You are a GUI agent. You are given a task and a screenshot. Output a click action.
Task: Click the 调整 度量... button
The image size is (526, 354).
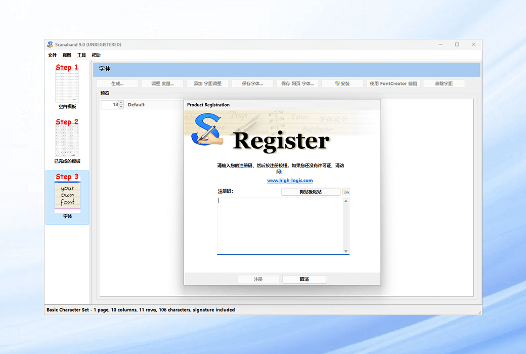[162, 83]
